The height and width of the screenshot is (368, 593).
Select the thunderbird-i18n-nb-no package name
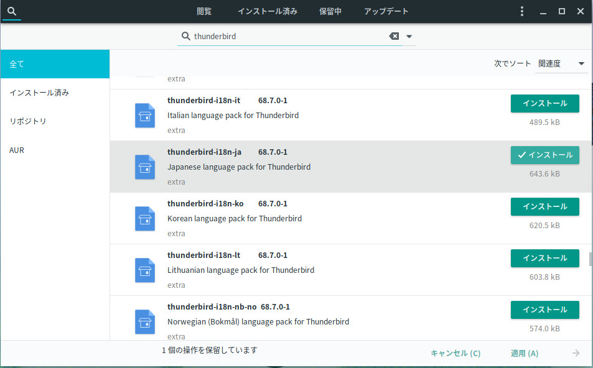coord(212,307)
